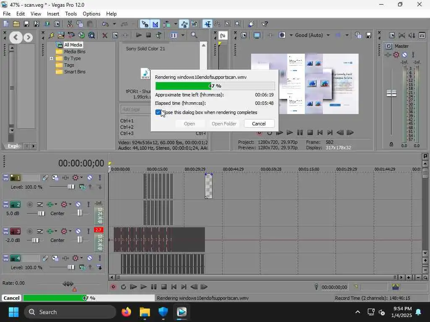Image resolution: width=430 pixels, height=322 pixels.
Task: Open Firefox from the Windows taskbar
Action: (126, 312)
